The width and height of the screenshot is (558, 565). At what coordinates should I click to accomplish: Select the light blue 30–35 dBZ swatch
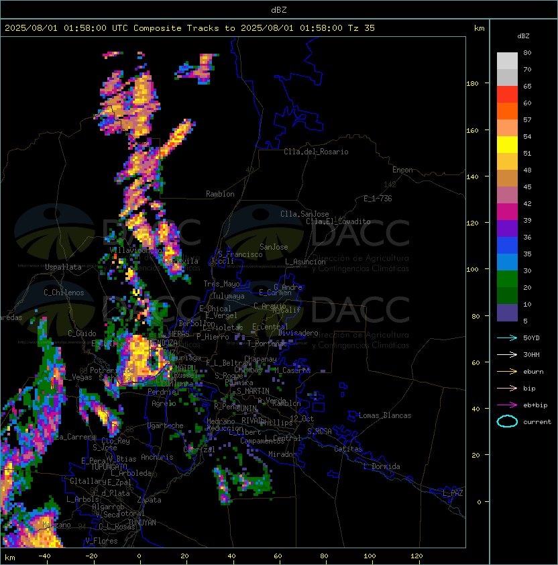(x=507, y=262)
